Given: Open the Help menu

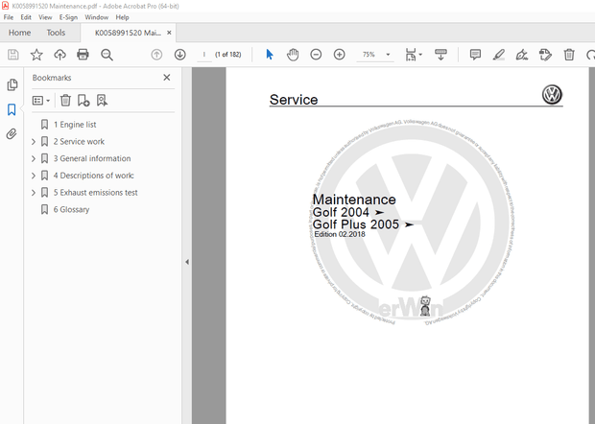Looking at the screenshot, I should pos(122,17).
